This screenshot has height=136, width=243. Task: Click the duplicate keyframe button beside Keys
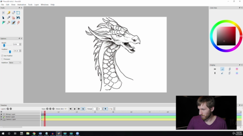[53, 109]
